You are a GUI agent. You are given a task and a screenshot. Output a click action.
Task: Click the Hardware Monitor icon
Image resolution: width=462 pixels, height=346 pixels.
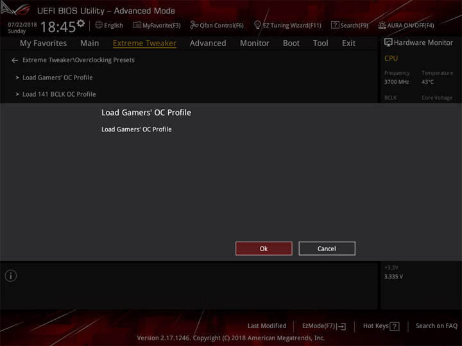(x=388, y=43)
